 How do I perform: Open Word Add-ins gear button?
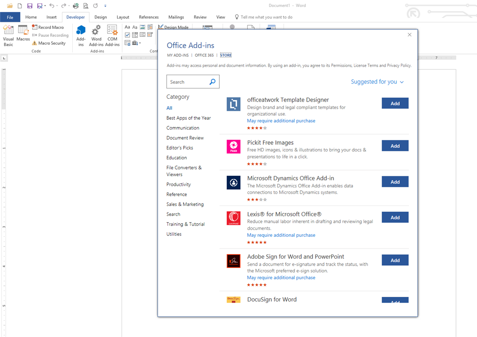coord(96,35)
